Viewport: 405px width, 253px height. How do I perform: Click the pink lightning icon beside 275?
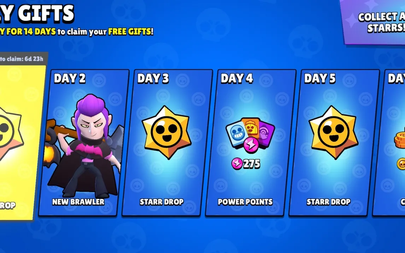pyautogui.click(x=237, y=164)
